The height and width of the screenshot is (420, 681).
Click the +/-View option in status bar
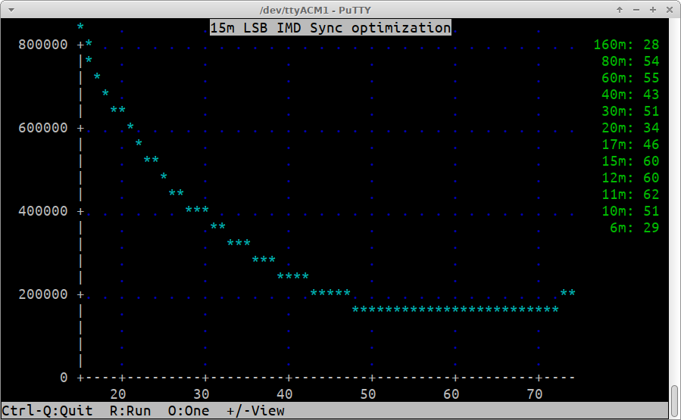255,411
